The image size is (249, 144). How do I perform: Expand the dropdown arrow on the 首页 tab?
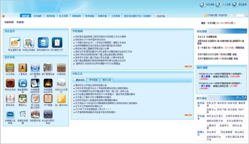pyautogui.click(x=28, y=16)
